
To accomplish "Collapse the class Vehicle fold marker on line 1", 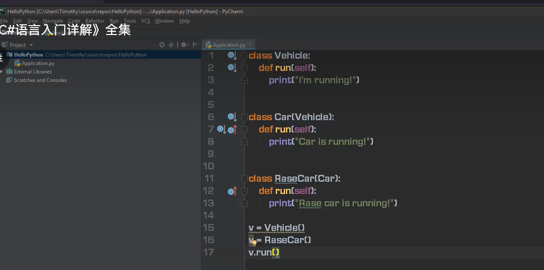I will tap(244, 56).
